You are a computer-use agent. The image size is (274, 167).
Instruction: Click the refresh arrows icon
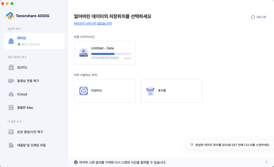click(253, 17)
